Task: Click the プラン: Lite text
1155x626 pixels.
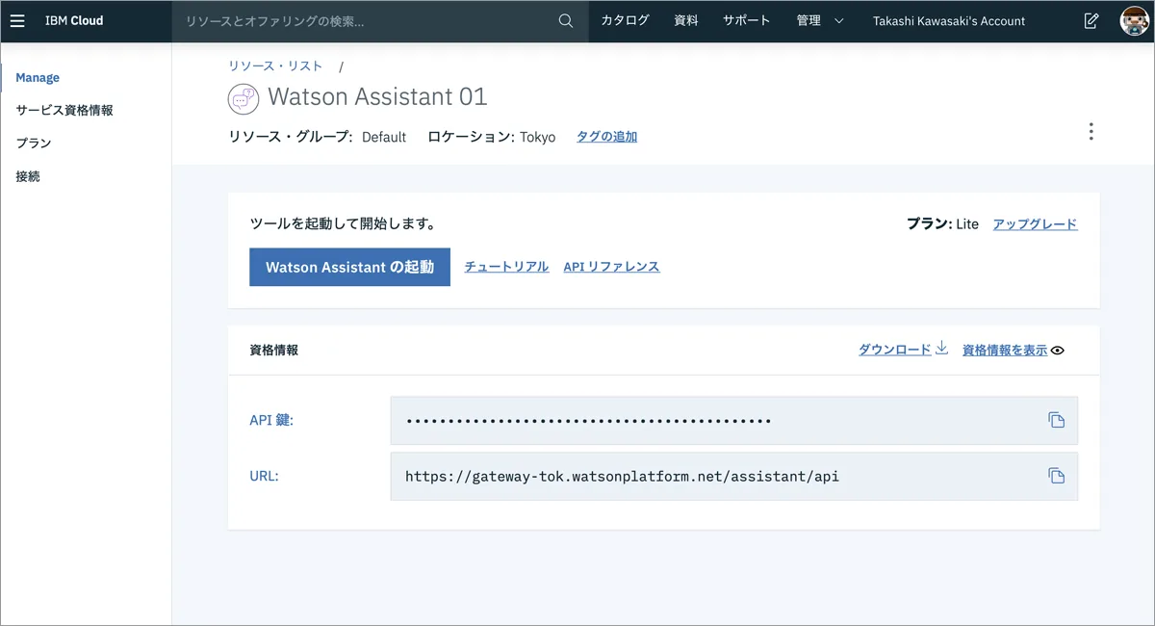Action: [x=942, y=223]
